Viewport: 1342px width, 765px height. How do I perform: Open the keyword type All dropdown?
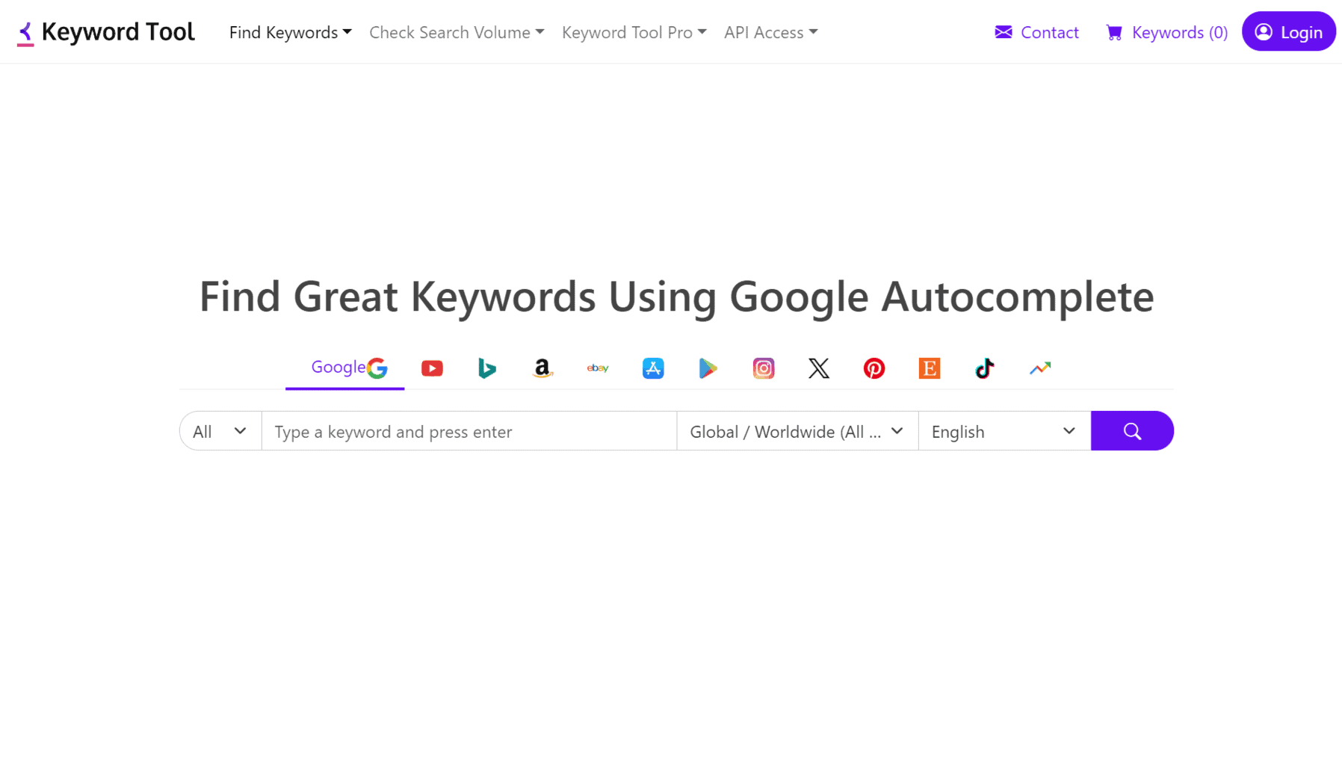pos(220,431)
